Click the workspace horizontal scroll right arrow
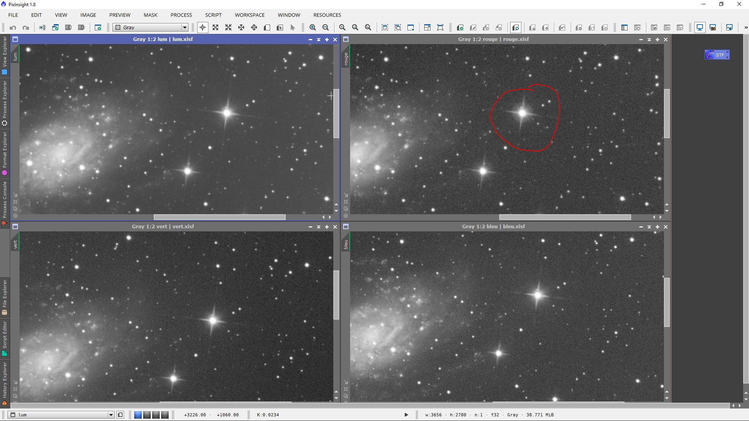This screenshot has height=421, width=749. tap(740, 406)
